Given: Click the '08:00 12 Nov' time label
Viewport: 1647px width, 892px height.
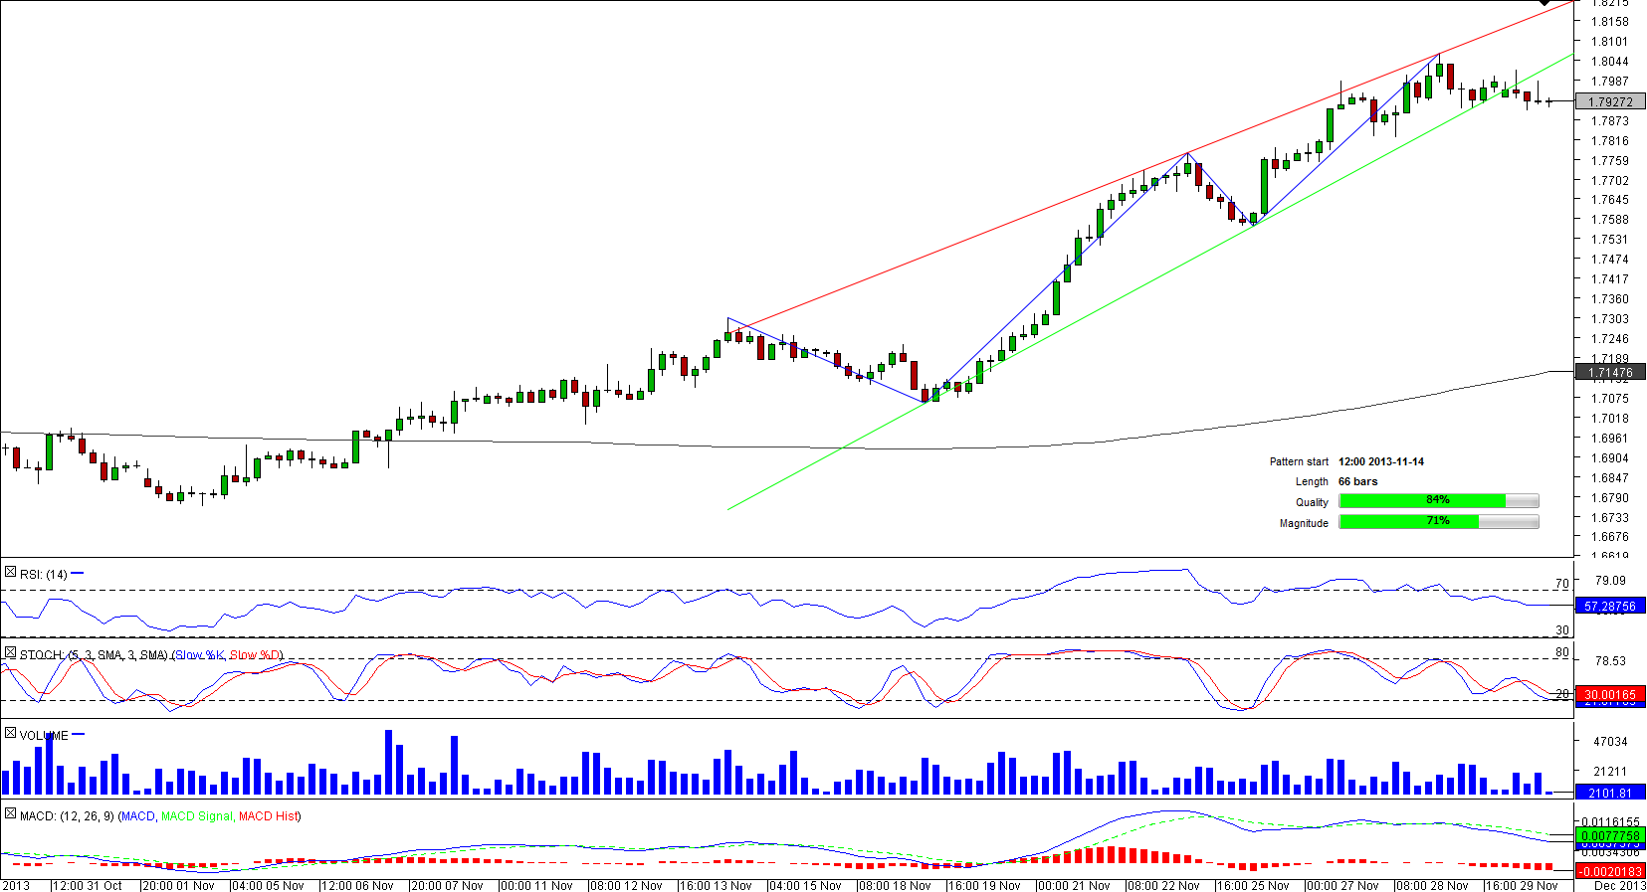Looking at the screenshot, I should (626, 885).
